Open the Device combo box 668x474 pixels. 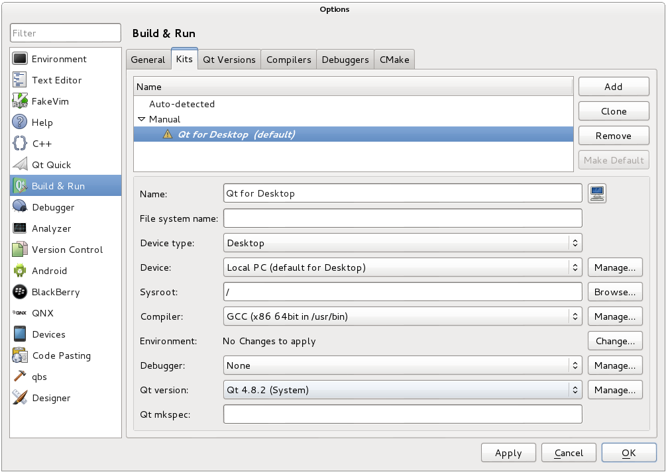pos(403,267)
